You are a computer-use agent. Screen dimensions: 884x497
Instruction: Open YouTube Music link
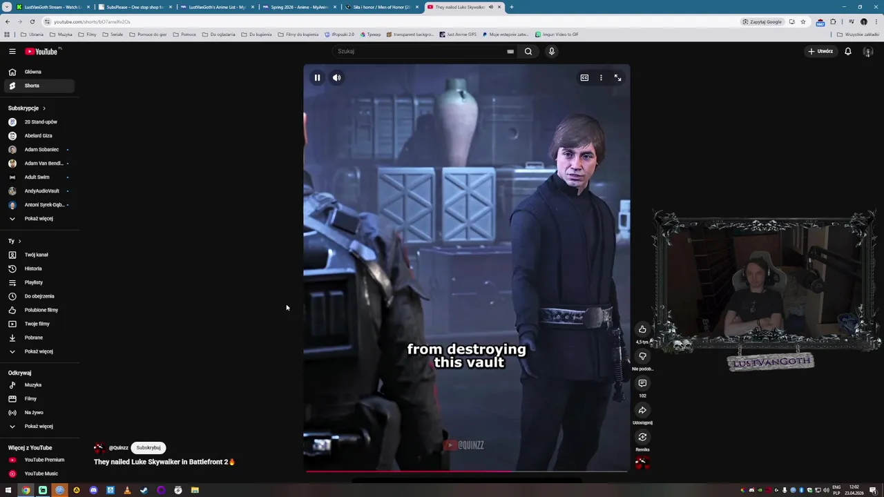click(x=38, y=474)
